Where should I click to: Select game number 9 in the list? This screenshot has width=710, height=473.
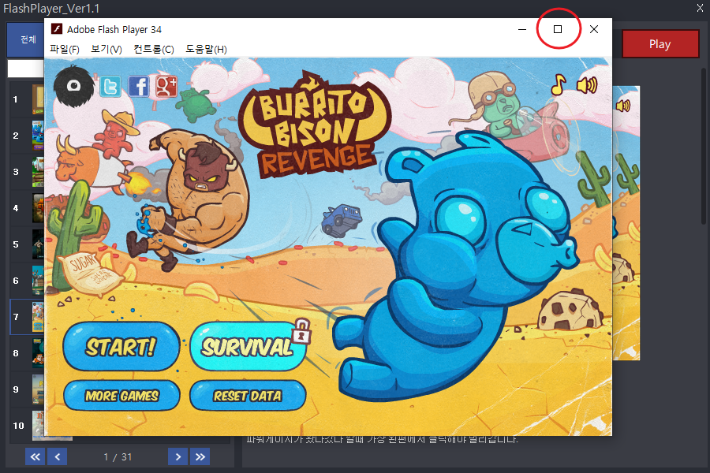tap(27, 389)
